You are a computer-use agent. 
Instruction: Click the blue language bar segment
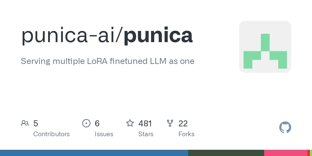pyautogui.click(x=94, y=153)
